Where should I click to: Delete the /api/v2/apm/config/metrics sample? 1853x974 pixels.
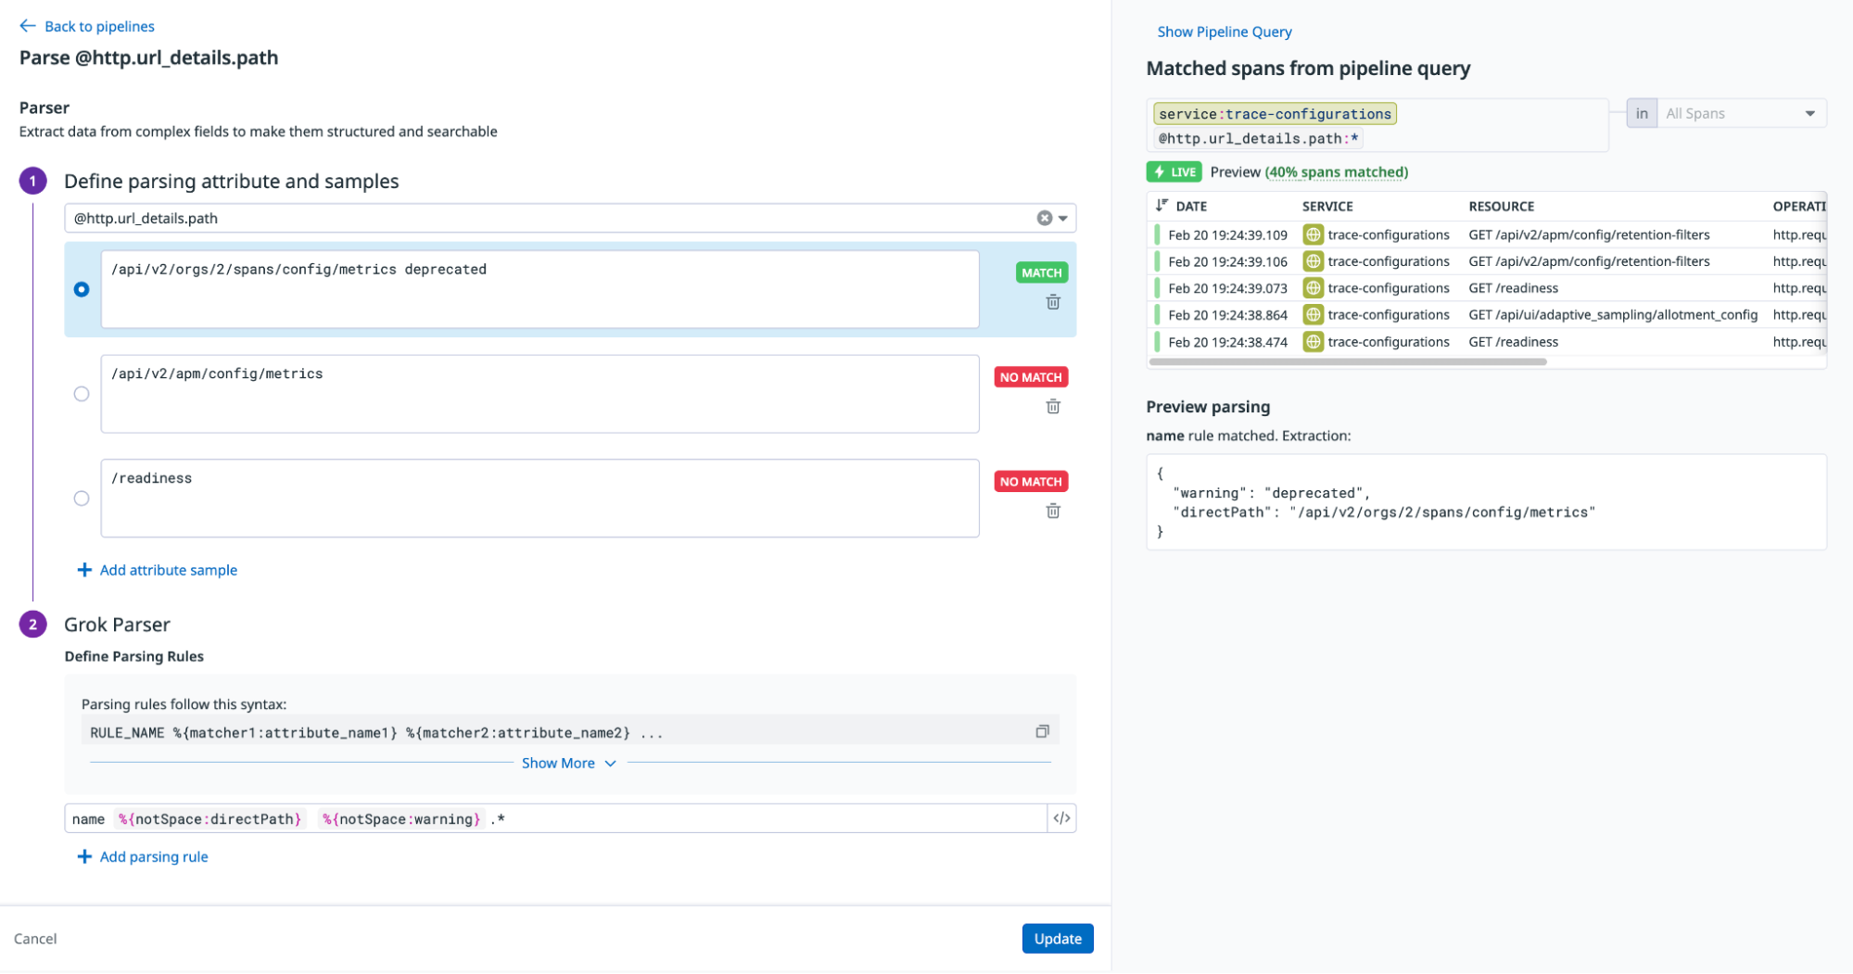[x=1053, y=407]
